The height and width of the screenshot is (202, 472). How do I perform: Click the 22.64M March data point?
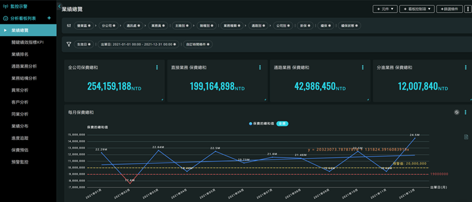point(158,150)
